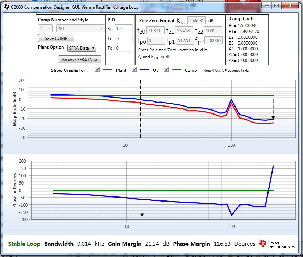The height and width of the screenshot is (257, 303).
Task: Toggle the OL graph checkbox
Action: (x=134, y=70)
